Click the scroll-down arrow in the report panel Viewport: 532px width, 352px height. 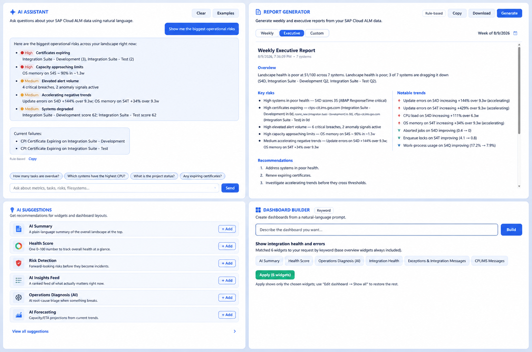click(519, 186)
